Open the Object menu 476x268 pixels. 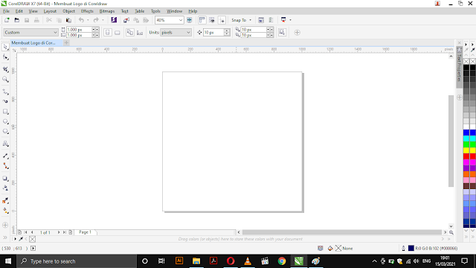68,11
